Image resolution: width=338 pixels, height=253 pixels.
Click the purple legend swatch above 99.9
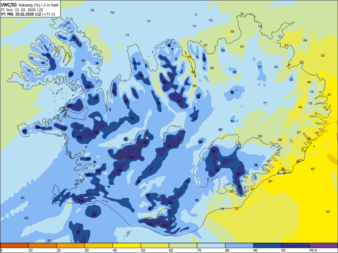(323, 246)
